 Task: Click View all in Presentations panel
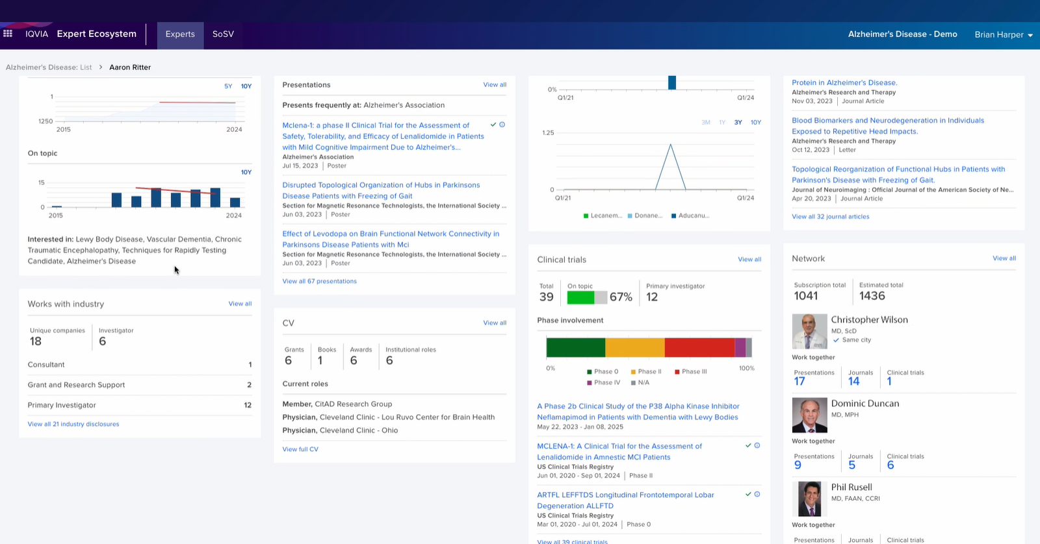click(495, 85)
